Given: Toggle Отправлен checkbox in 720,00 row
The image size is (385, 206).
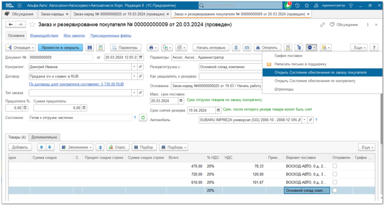Looking at the screenshot, I should [x=335, y=174].
